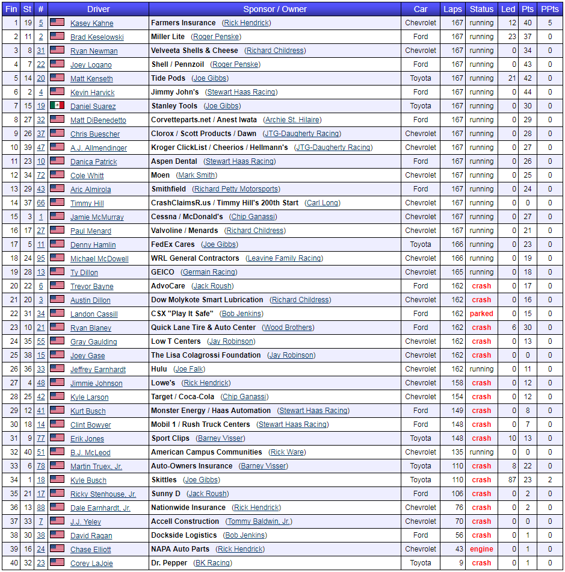
Task: Open owner link Germain Racing
Action: [209, 272]
